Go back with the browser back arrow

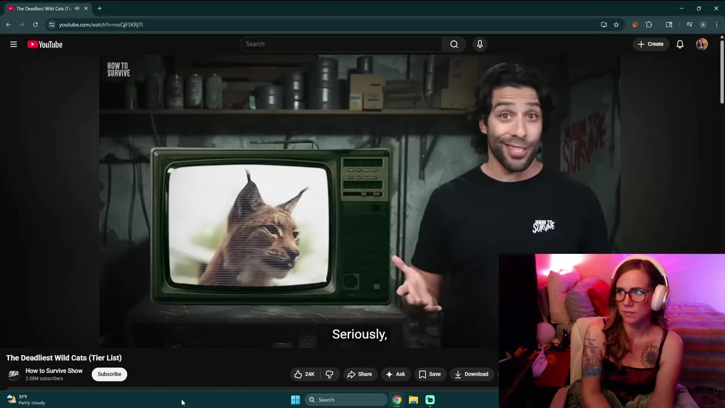coord(8,24)
